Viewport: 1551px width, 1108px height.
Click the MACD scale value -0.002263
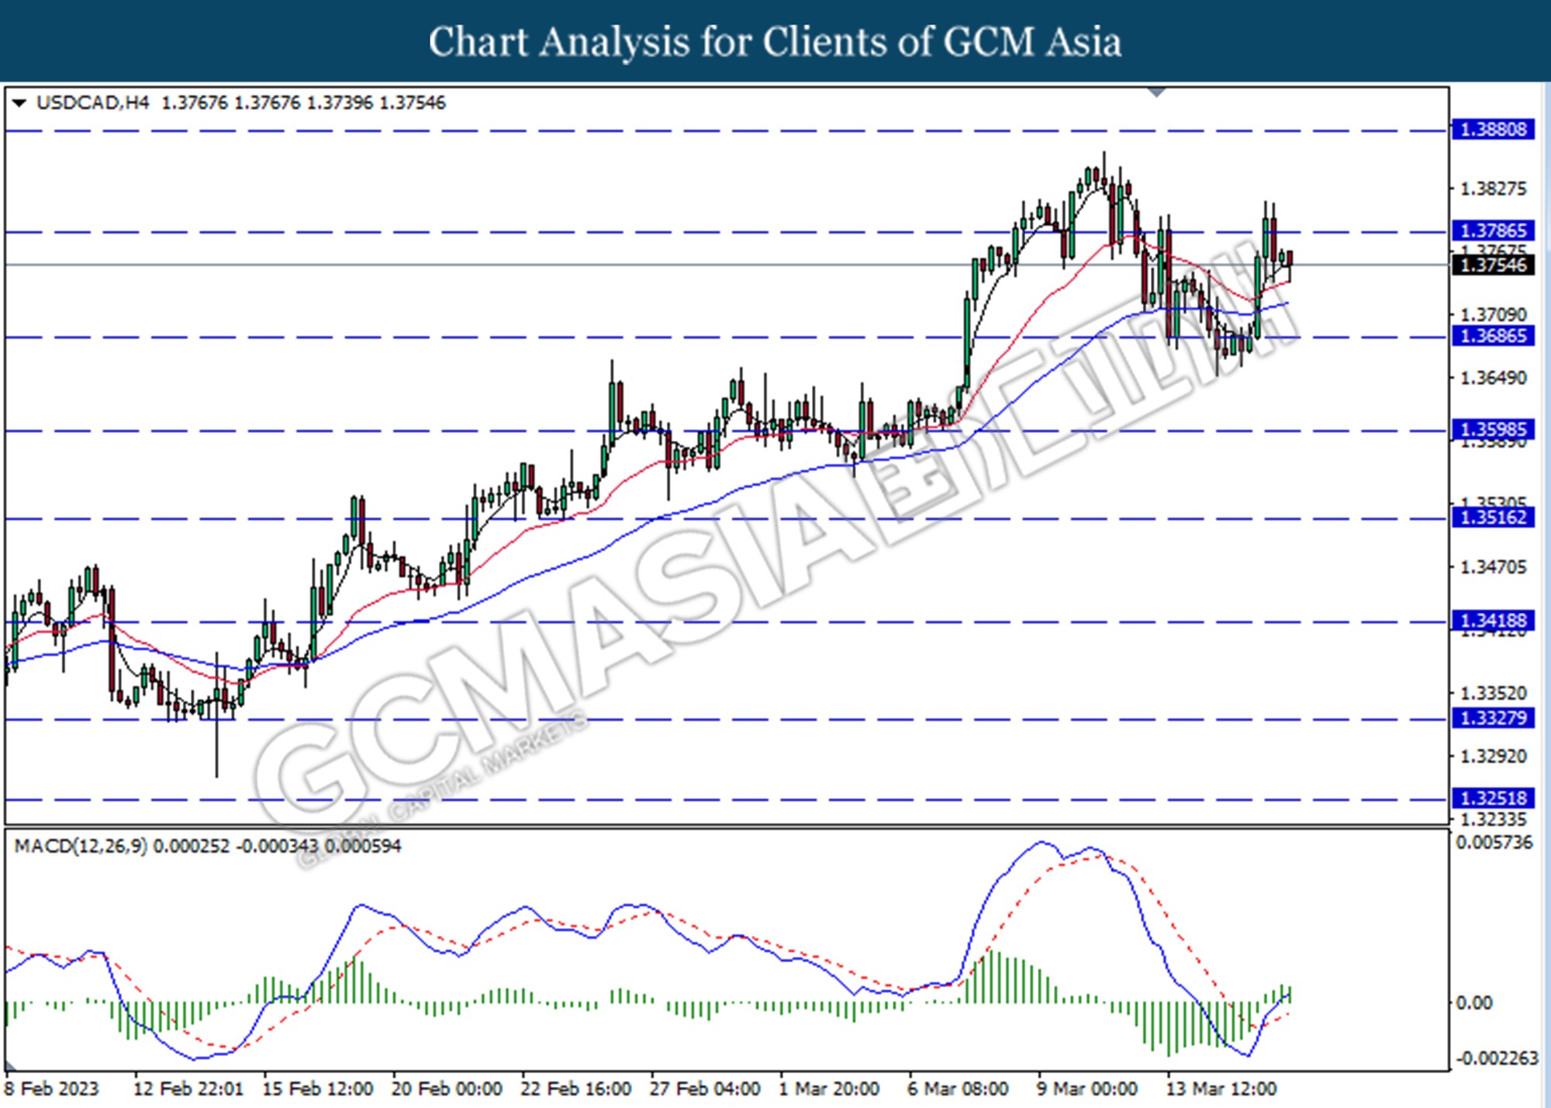click(x=1497, y=1058)
